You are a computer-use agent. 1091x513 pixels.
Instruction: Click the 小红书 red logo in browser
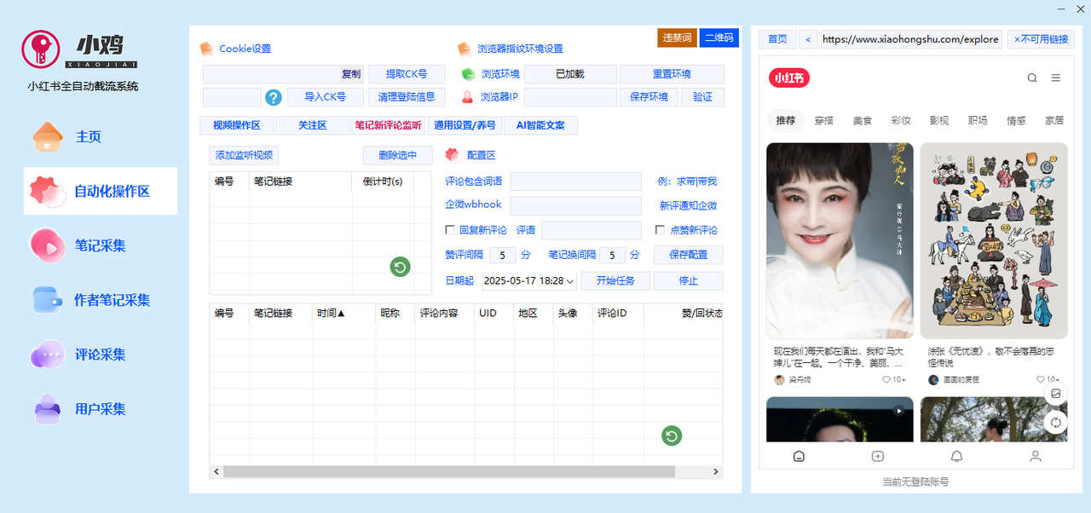(788, 78)
